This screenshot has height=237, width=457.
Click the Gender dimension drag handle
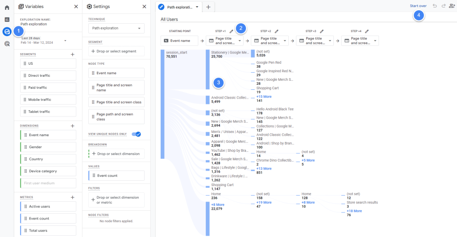(x=25, y=147)
